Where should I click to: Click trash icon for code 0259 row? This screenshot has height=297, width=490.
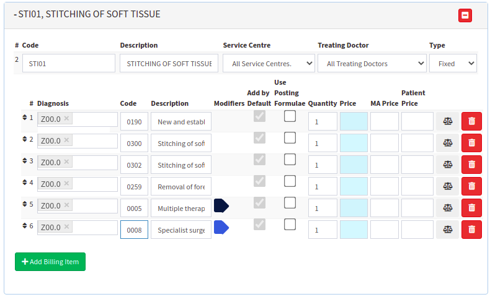(x=471, y=186)
